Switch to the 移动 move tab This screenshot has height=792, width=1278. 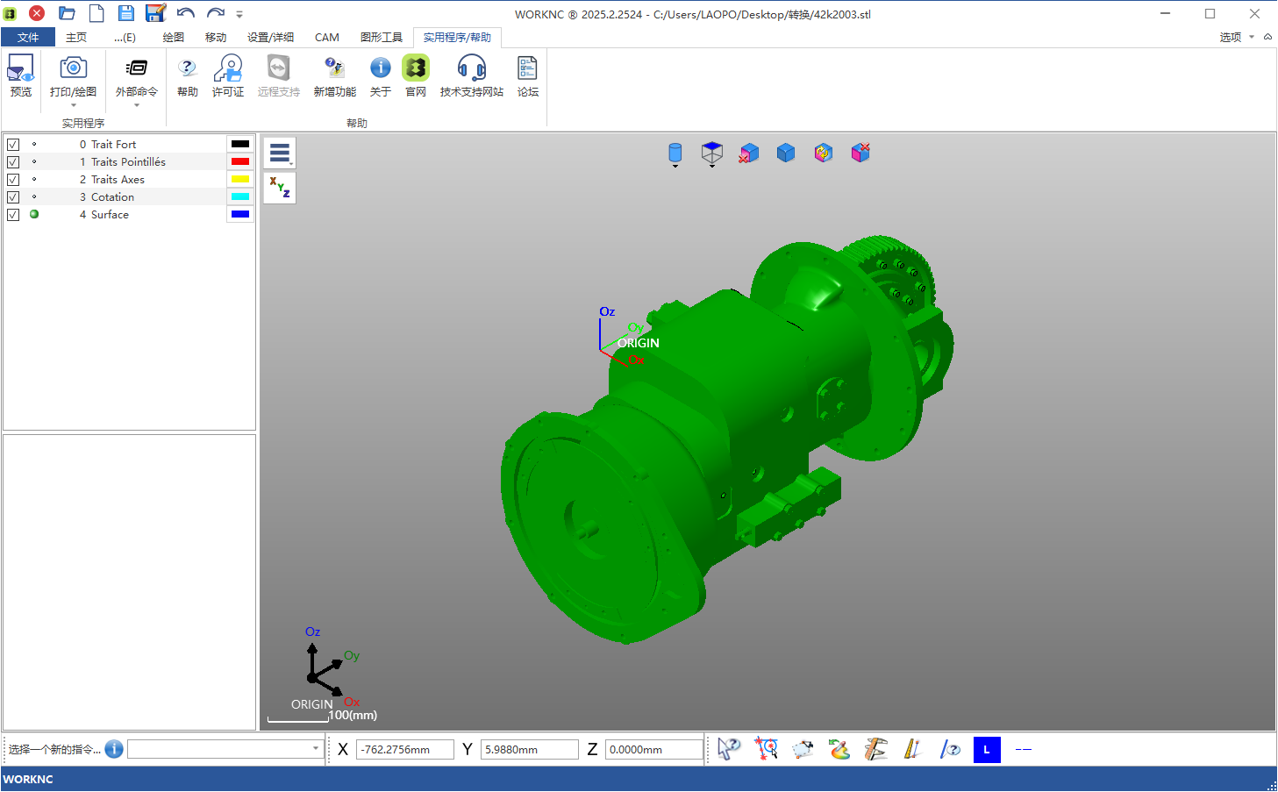216,37
